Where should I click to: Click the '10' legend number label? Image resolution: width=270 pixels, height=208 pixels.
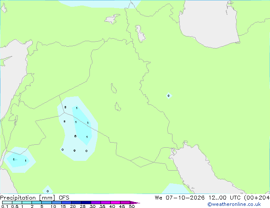[x=53, y=206]
